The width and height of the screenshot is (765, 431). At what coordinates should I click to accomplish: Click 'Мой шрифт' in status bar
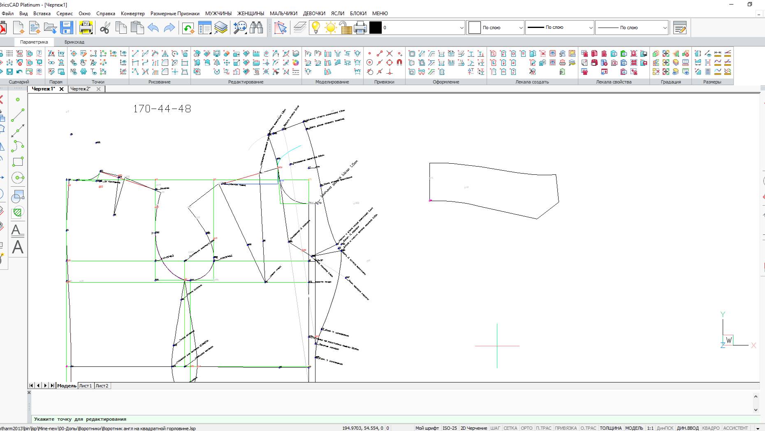click(x=427, y=428)
